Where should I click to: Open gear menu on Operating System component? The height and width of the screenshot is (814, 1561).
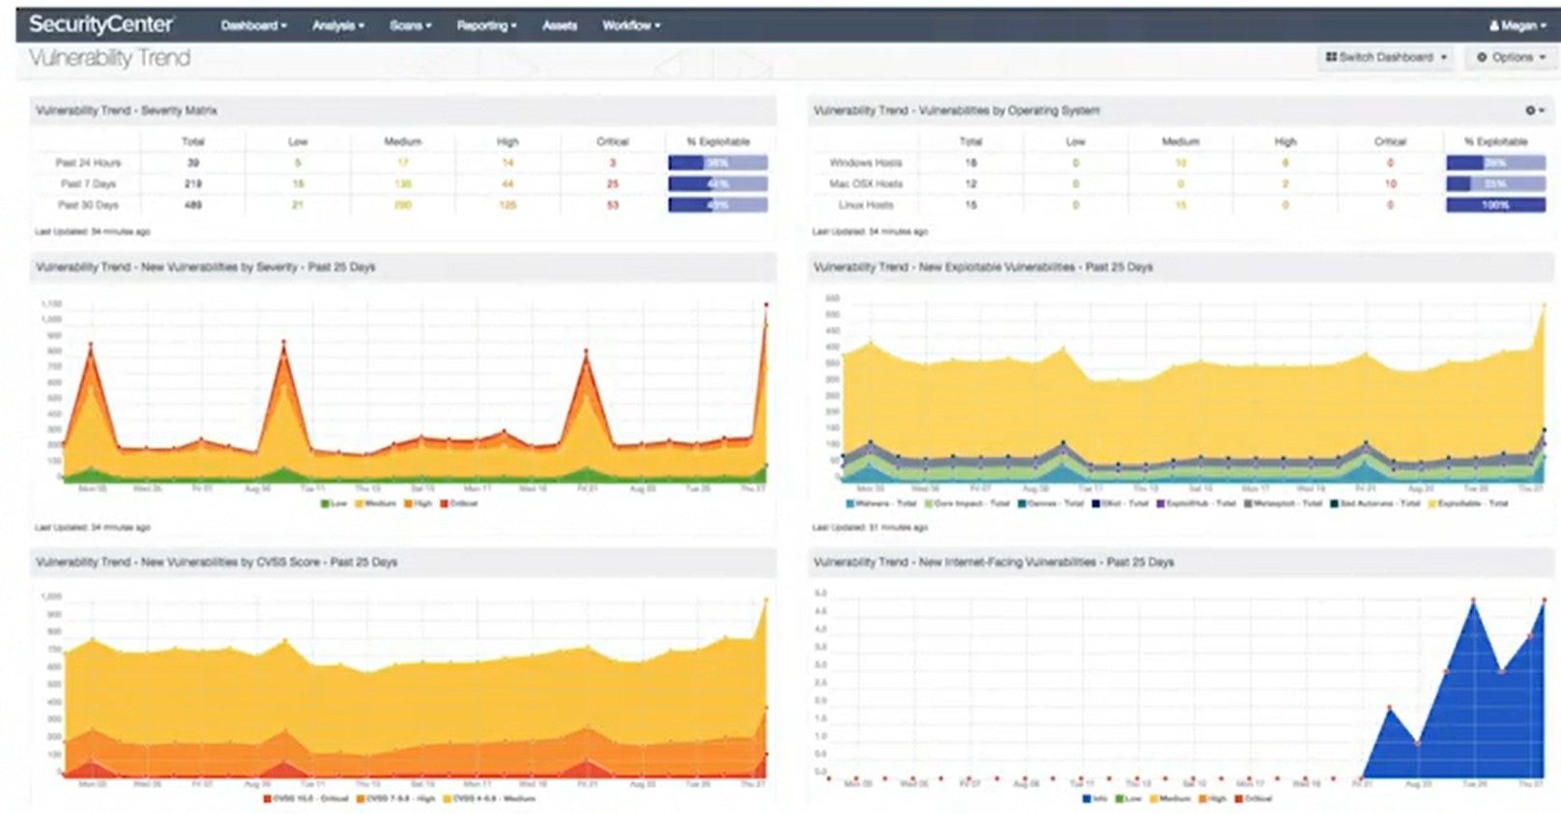(1534, 111)
